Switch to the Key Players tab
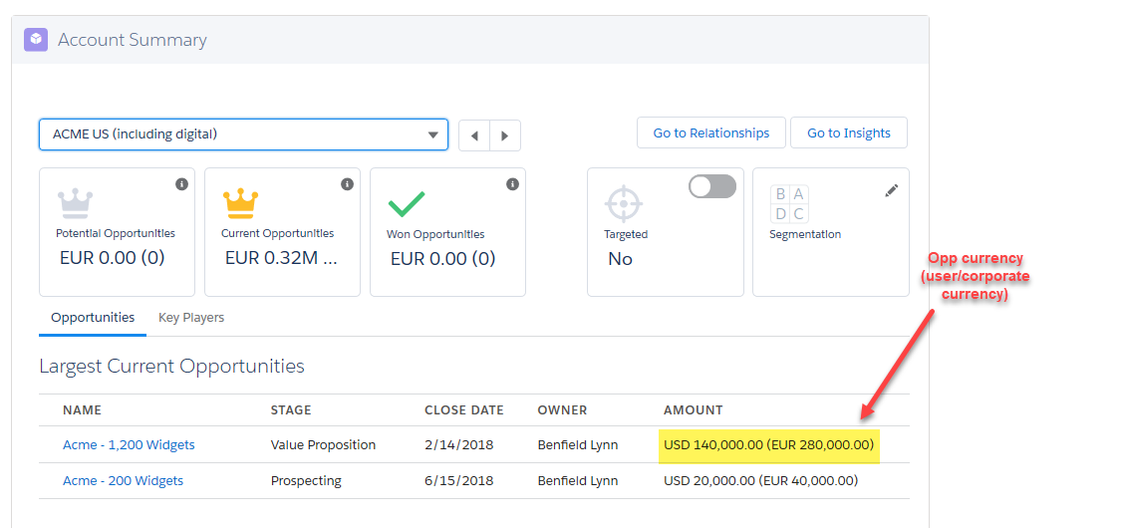Screen dimensions: 1121x528 (191, 317)
